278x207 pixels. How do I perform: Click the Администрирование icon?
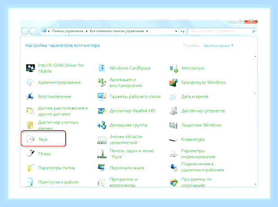click(x=30, y=82)
